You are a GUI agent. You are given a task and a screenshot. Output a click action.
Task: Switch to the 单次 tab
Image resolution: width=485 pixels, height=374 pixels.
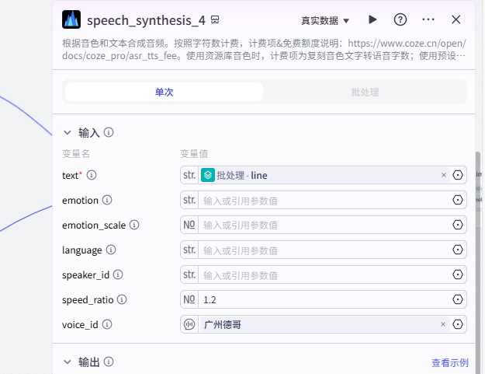pos(164,92)
